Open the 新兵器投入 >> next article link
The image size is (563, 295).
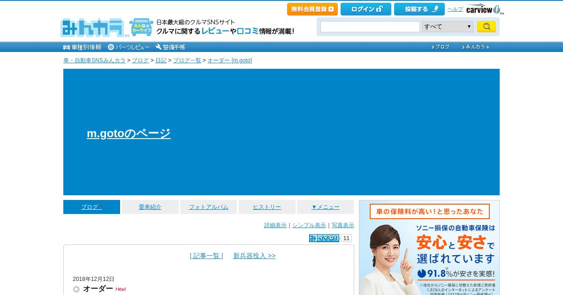pos(254,256)
